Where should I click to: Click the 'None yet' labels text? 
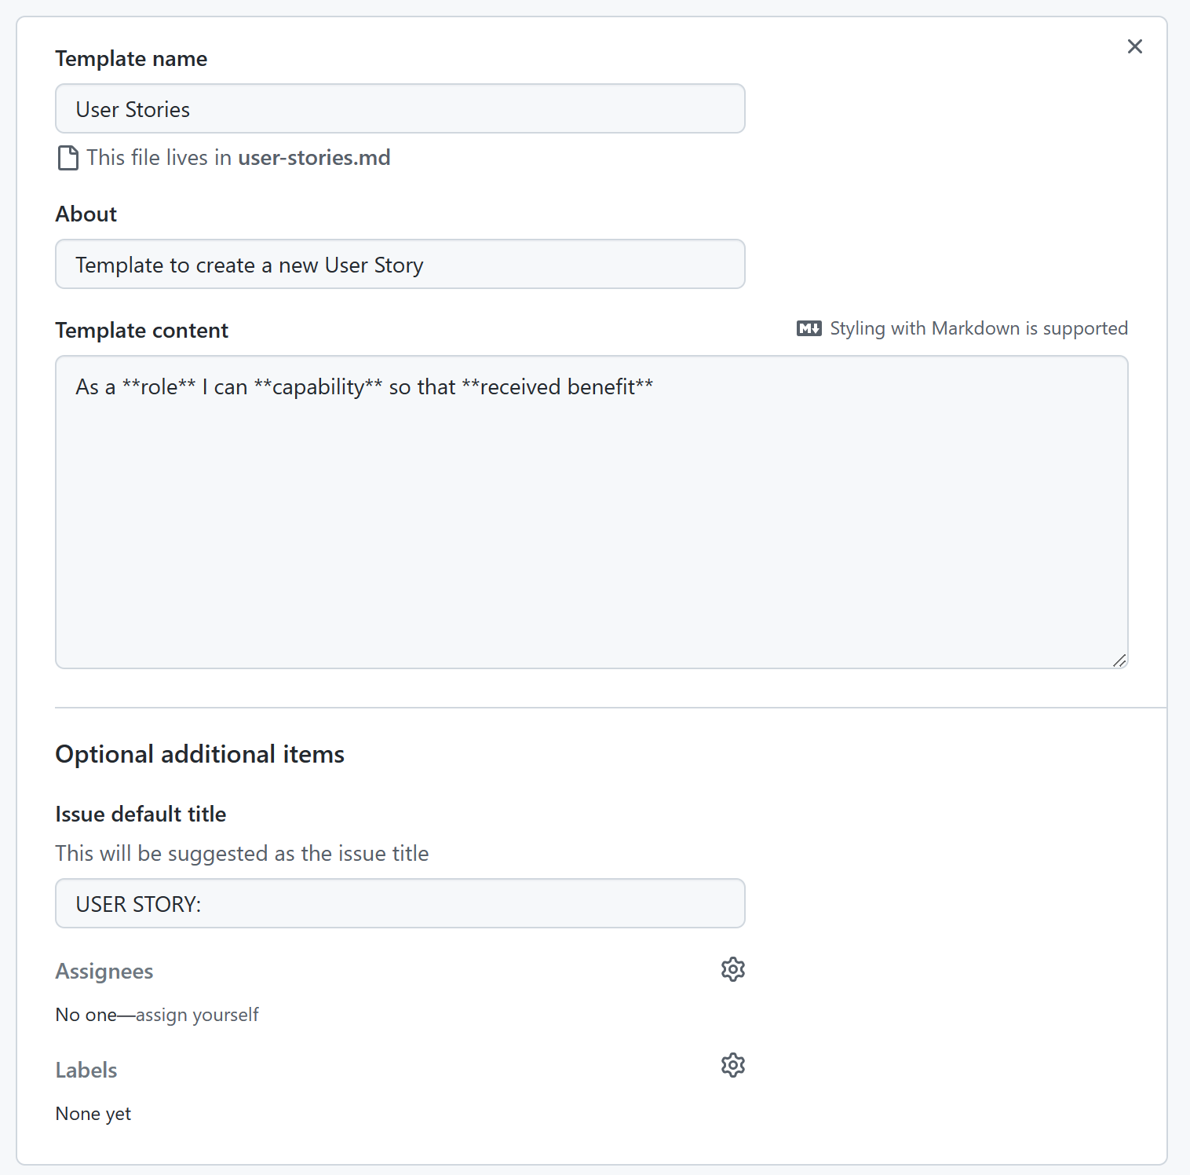pos(93,1114)
